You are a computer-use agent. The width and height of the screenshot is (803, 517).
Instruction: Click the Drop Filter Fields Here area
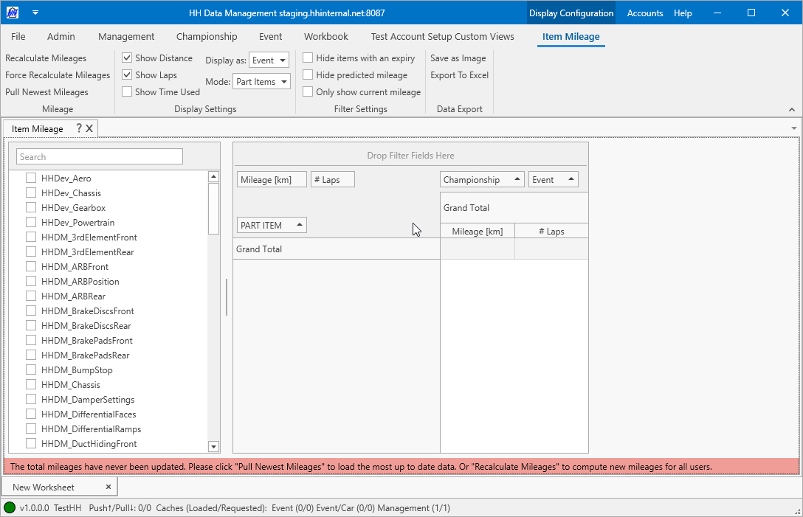click(410, 155)
